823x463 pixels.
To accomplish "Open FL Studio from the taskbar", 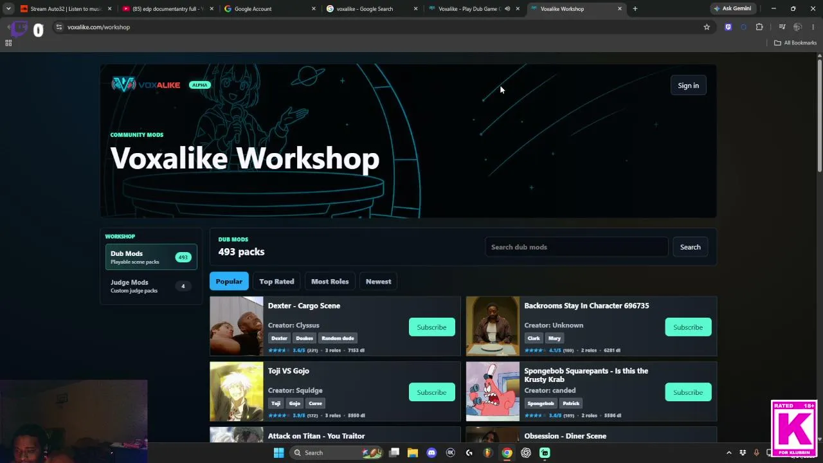I will (488, 453).
